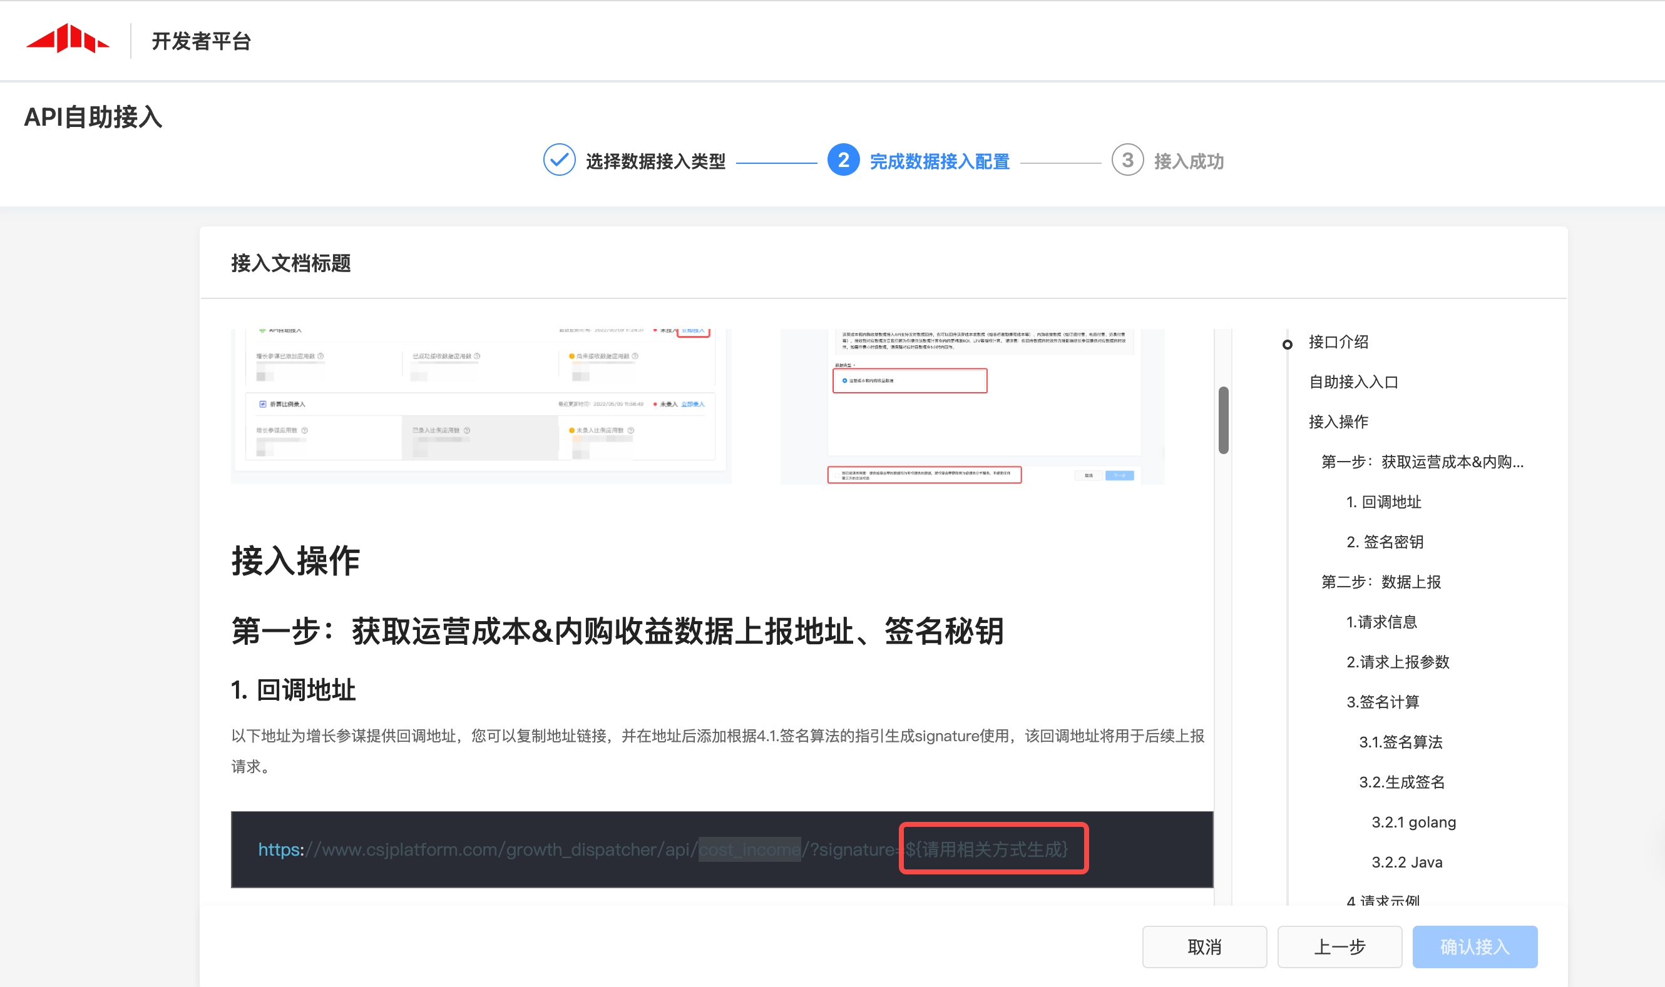Click the outline active-position dot marker

pyautogui.click(x=1287, y=344)
